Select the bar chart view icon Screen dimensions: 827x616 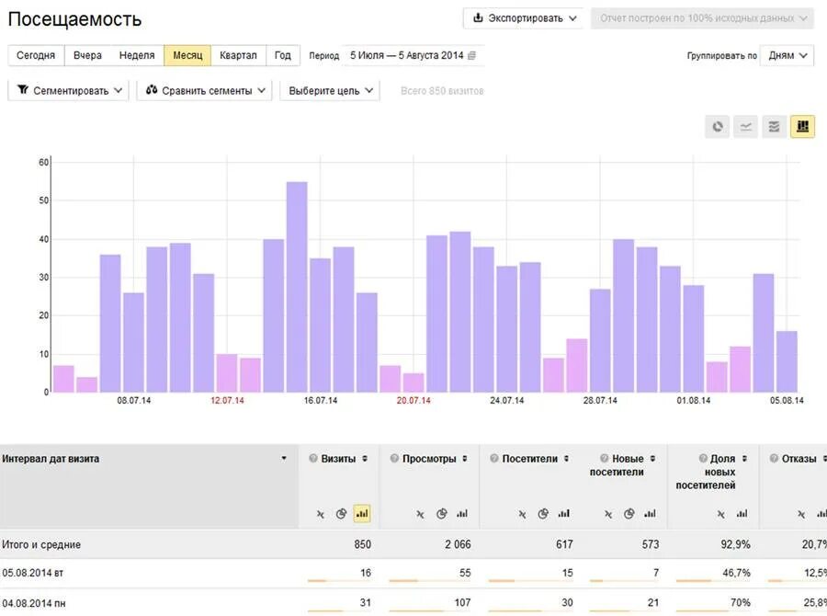click(x=802, y=127)
